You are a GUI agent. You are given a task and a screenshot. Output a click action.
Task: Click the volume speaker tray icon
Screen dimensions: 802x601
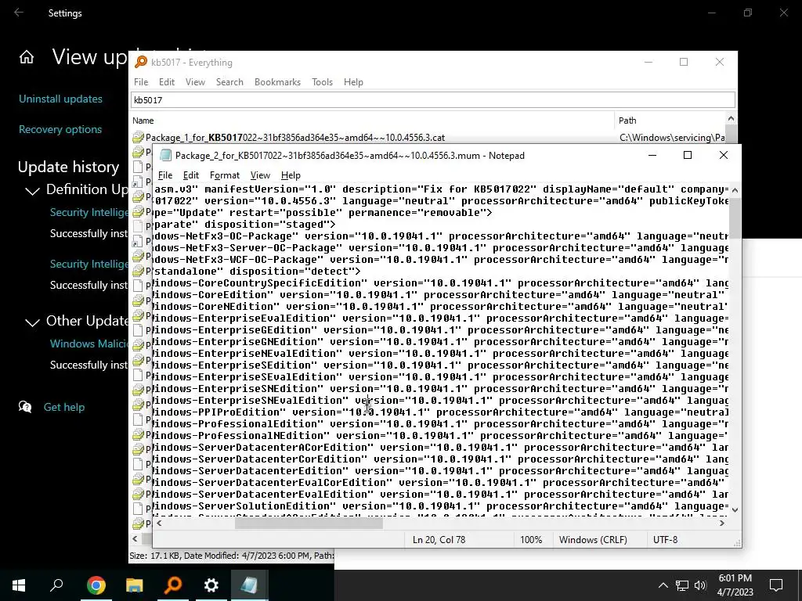point(700,585)
